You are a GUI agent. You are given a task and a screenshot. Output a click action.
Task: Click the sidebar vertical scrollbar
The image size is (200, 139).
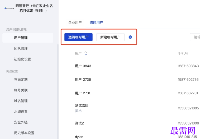[58, 91]
